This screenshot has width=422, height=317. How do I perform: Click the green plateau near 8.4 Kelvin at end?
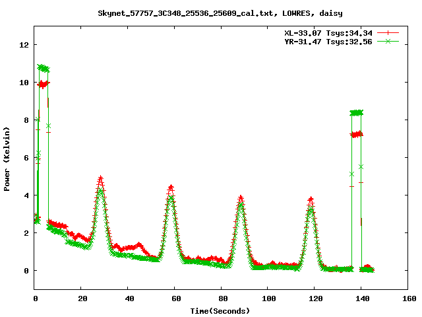point(356,113)
